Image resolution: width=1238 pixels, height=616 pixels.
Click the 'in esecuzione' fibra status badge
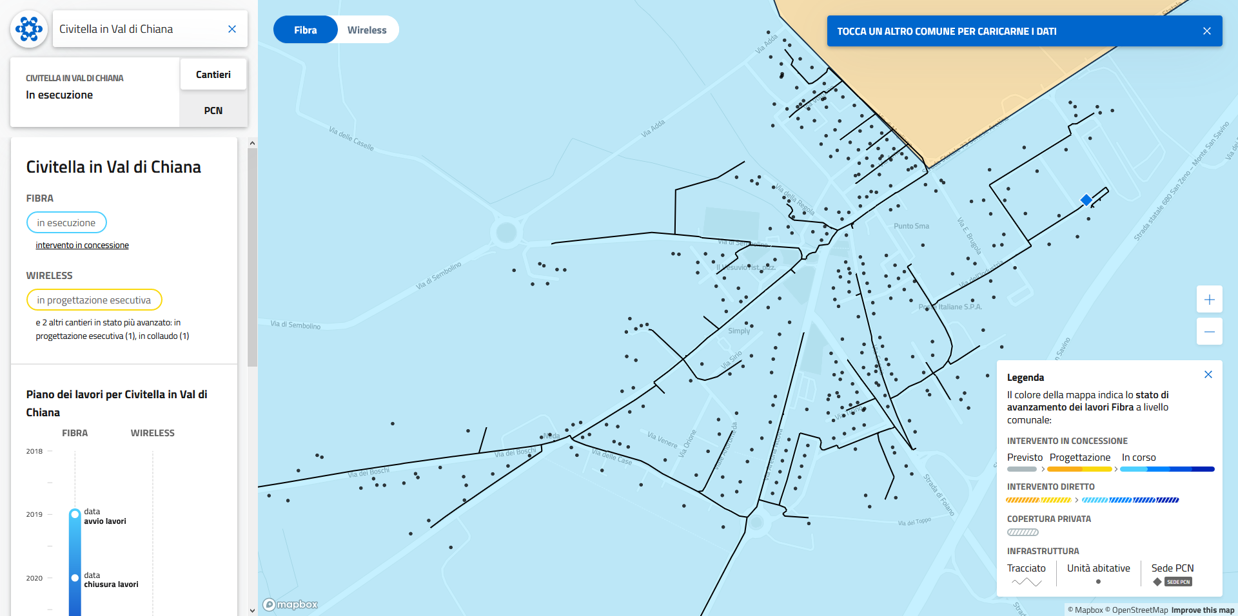66,222
